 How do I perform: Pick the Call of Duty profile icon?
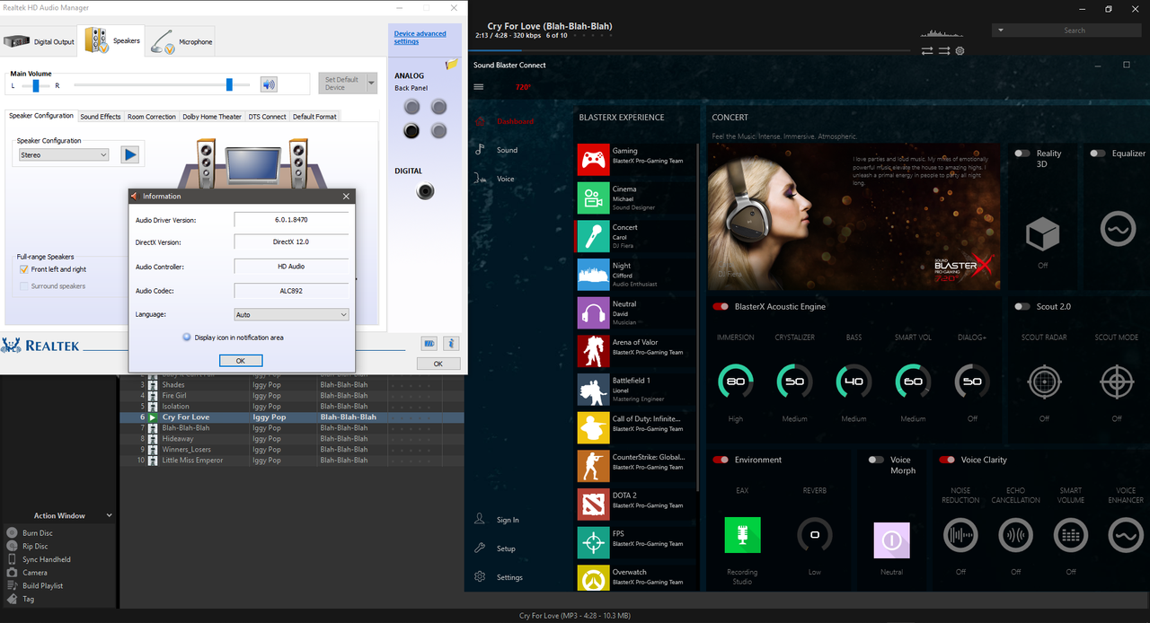593,428
